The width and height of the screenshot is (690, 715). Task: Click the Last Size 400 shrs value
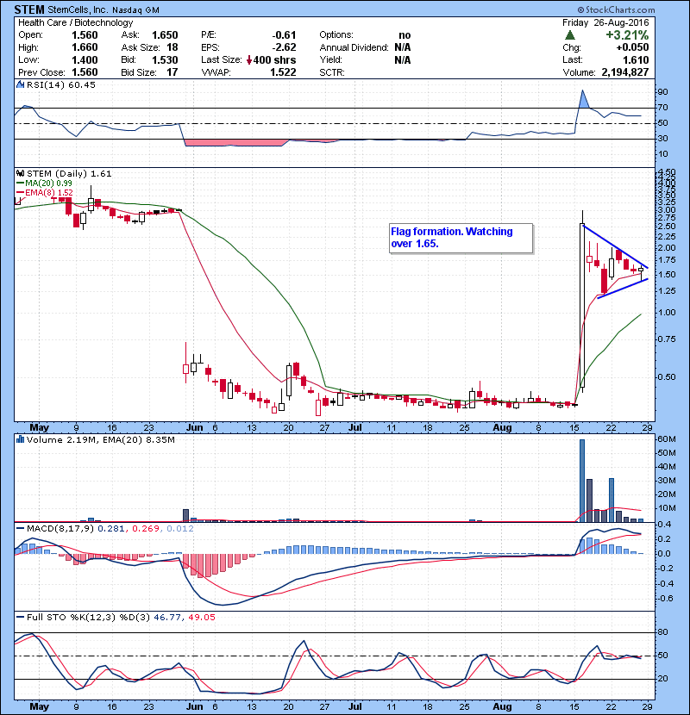(x=274, y=59)
